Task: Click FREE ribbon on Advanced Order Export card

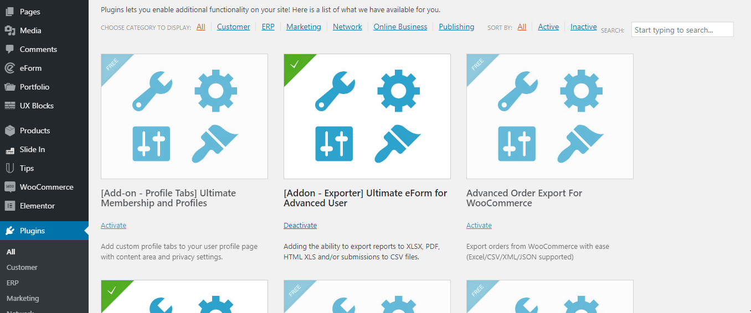Action: pyautogui.click(x=479, y=65)
